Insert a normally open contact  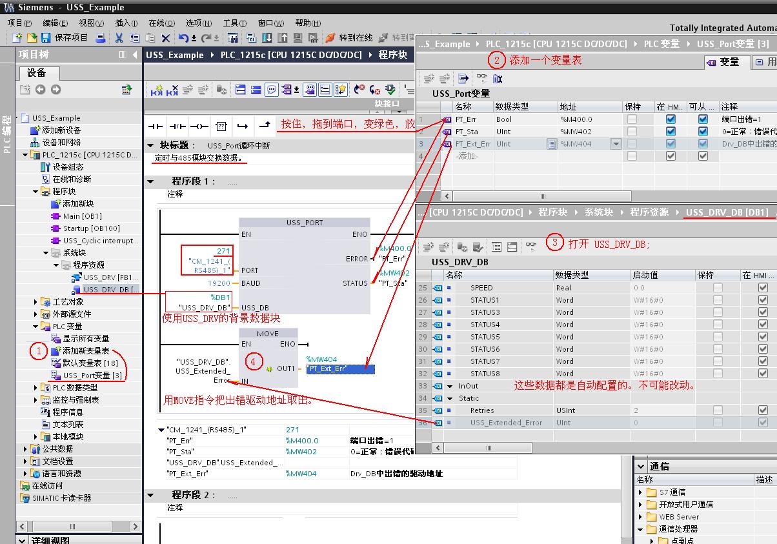pyautogui.click(x=156, y=125)
